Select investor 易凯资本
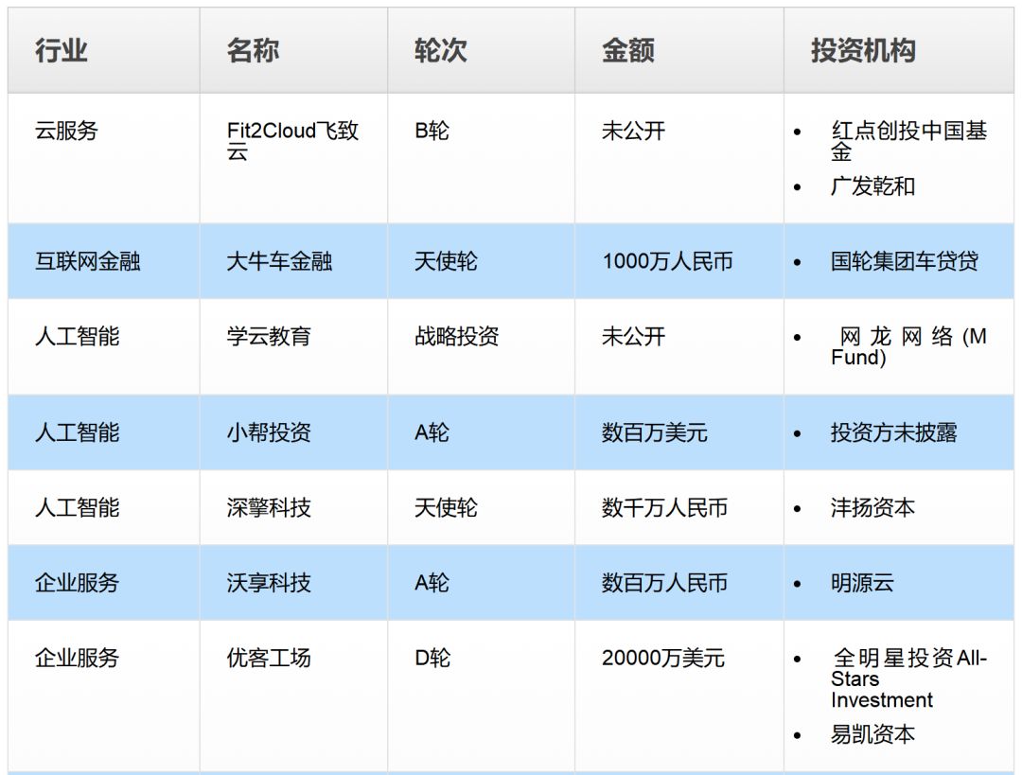1022x775 pixels. tap(872, 734)
